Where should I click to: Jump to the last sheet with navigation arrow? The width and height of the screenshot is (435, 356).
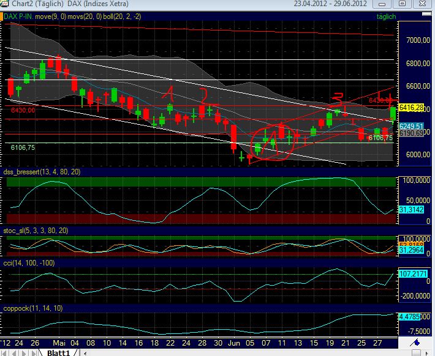tap(33, 353)
